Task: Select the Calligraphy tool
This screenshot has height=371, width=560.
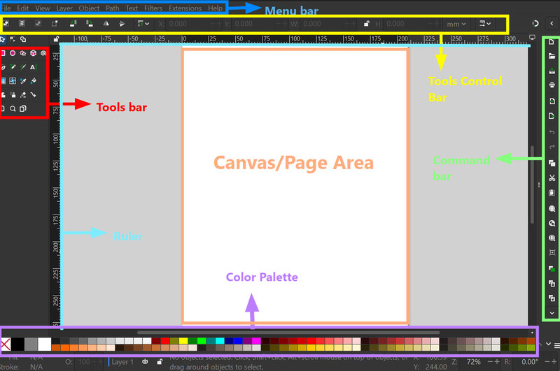Action: click(x=23, y=67)
